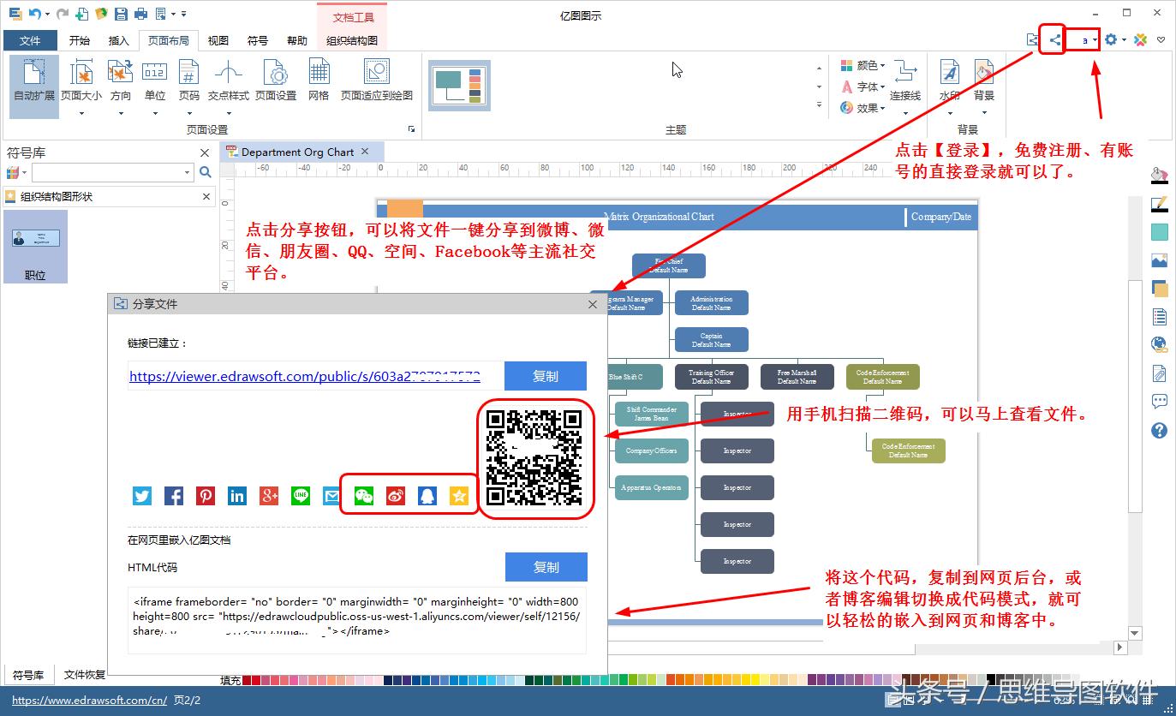Open the 符号 (Symbols) ribbon tab
1176x716 pixels.
[256, 39]
